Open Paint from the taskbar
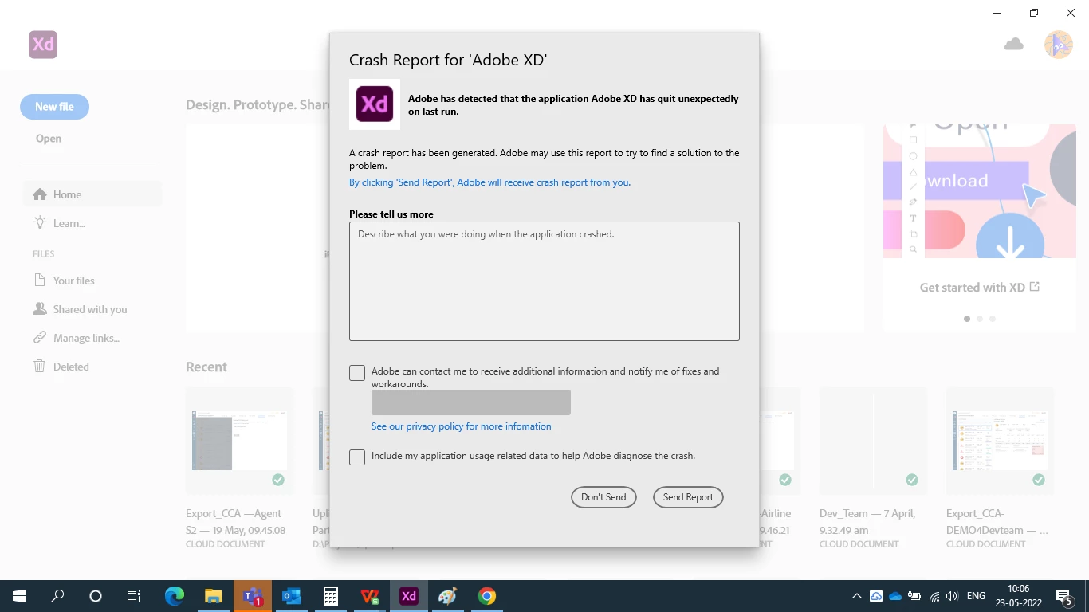1089x612 pixels. [448, 596]
